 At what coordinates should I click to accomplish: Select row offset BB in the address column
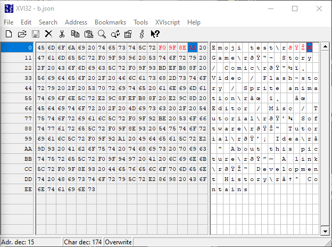point(28,159)
